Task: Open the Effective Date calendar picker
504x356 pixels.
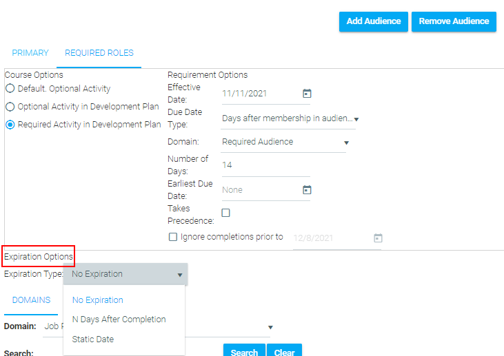Action: click(307, 94)
